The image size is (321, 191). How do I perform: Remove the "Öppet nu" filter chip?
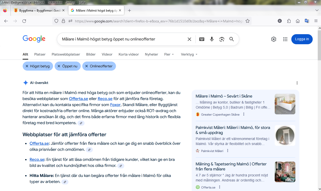[x=59, y=66]
